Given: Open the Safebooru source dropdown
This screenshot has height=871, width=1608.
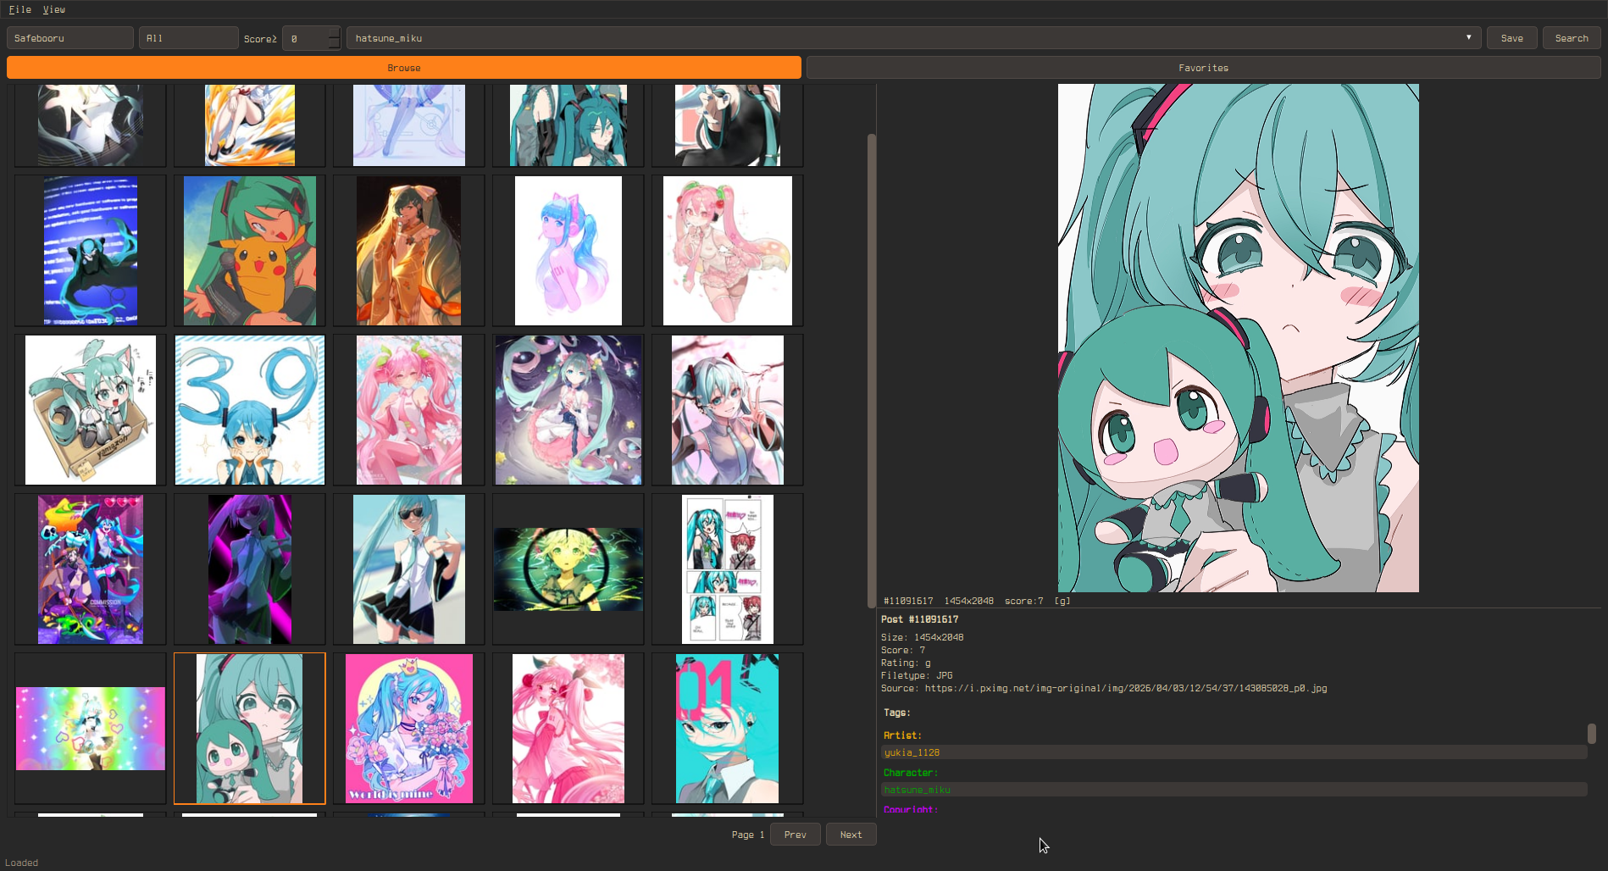Looking at the screenshot, I should click(x=69, y=38).
